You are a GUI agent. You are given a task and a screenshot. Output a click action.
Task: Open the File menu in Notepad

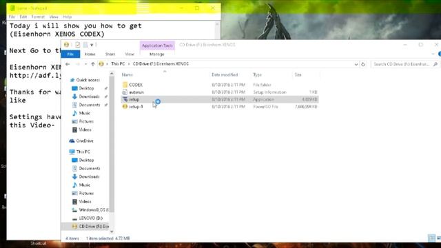[12, 17]
